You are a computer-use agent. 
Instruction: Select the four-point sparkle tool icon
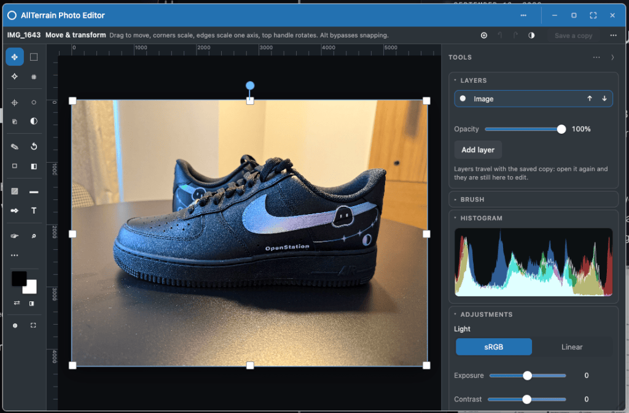(x=15, y=77)
